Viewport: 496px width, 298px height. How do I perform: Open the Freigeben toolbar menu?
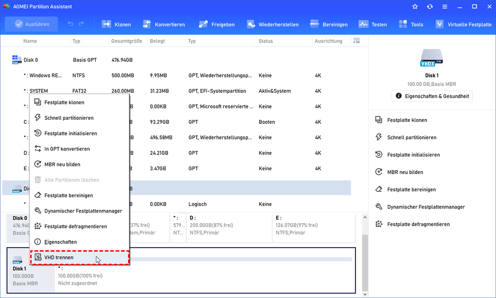point(216,24)
